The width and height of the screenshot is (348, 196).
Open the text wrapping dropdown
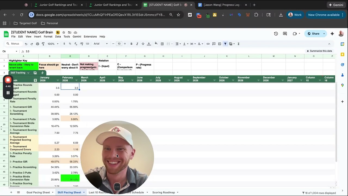point(193,44)
